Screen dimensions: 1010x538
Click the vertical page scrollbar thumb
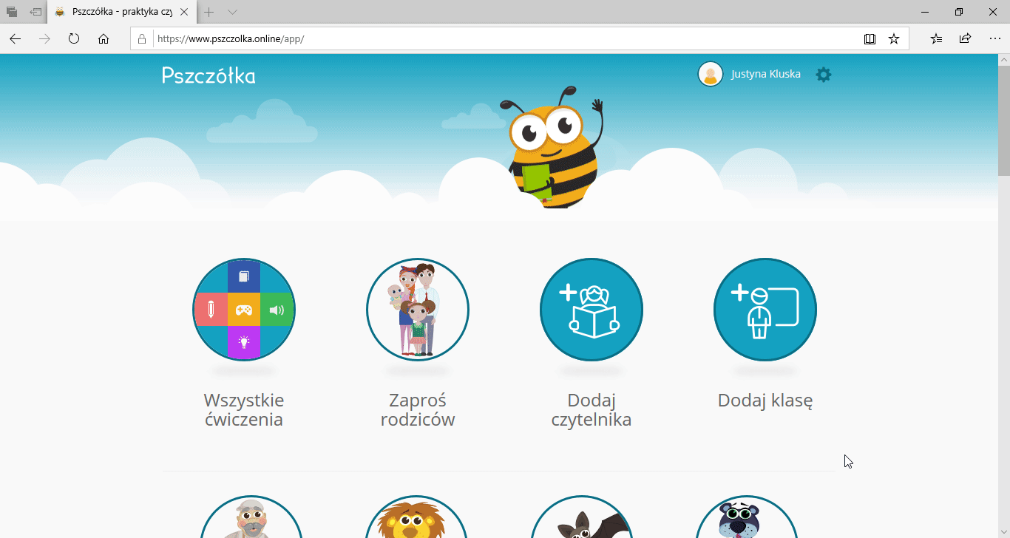1003,120
